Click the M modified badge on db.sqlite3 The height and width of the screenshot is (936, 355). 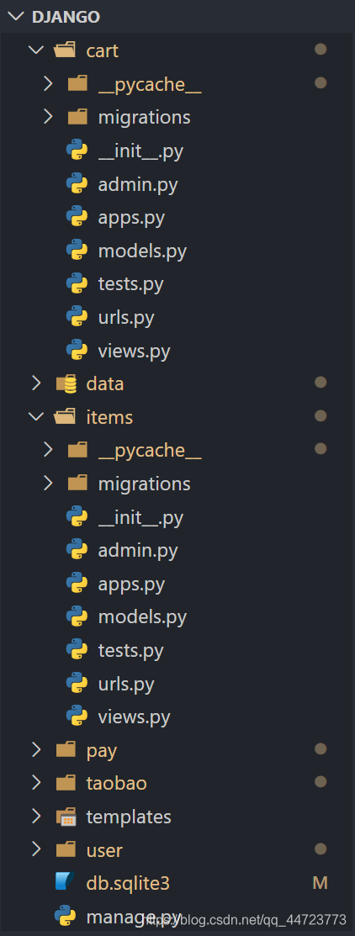pos(321,883)
